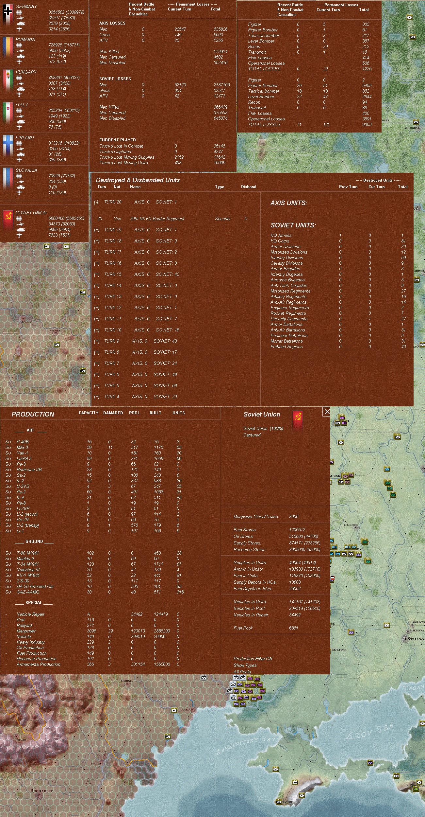Click the Soviet Union flag in nation list
The image size is (425, 817).
point(8,220)
